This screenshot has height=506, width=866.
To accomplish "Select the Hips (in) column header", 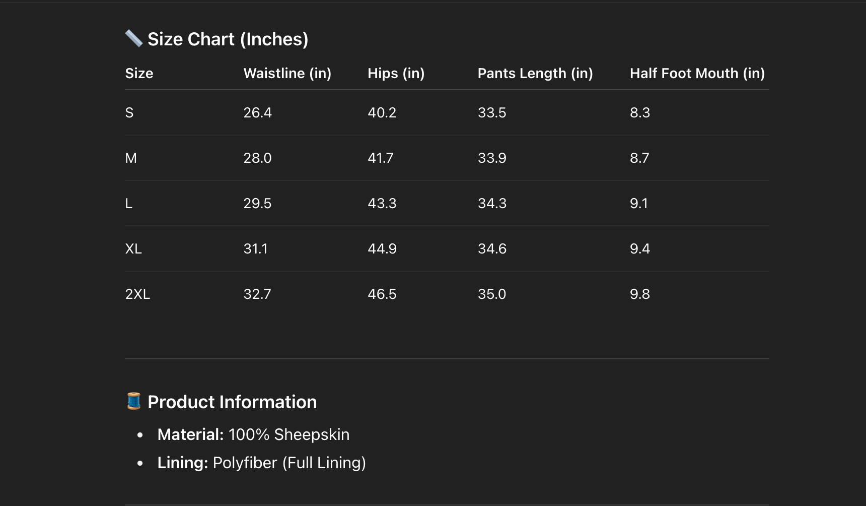I will pyautogui.click(x=396, y=74).
